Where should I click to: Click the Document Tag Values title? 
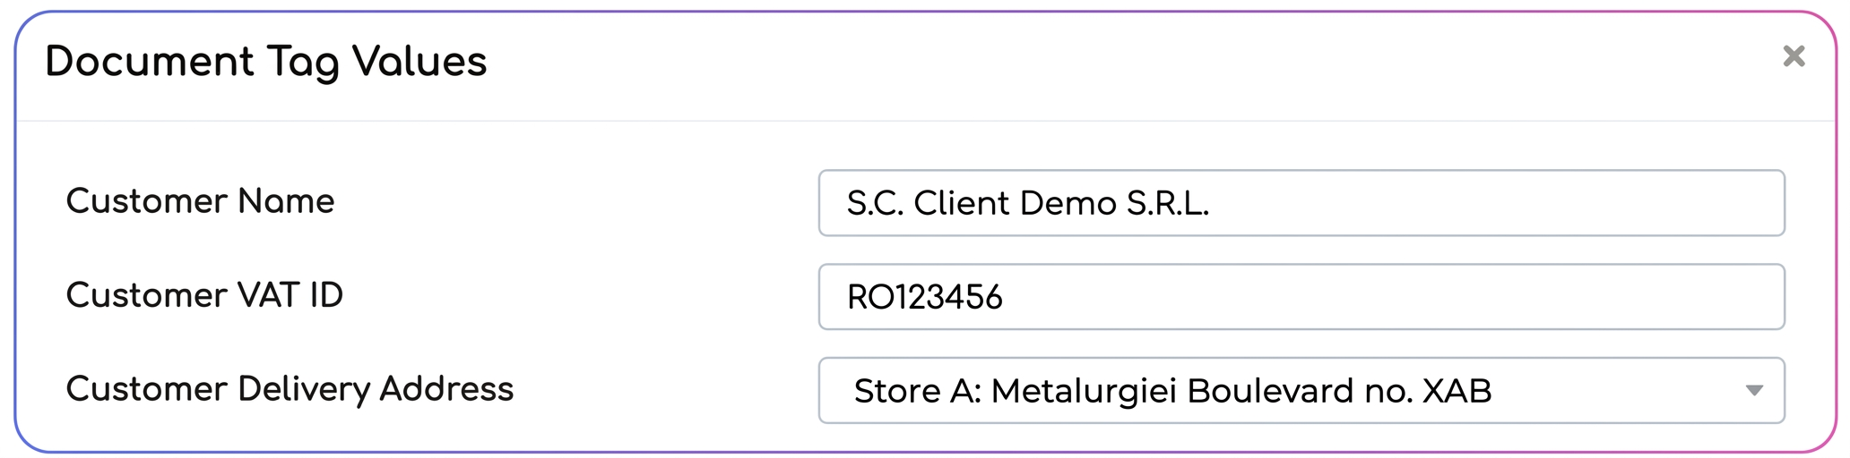click(x=265, y=62)
